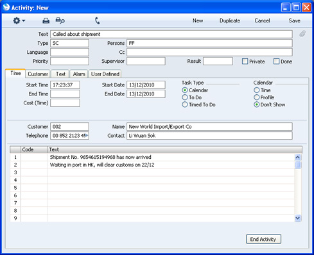The height and width of the screenshot is (255, 314).
Task: Click the Start Time field
Action: (x=65, y=85)
